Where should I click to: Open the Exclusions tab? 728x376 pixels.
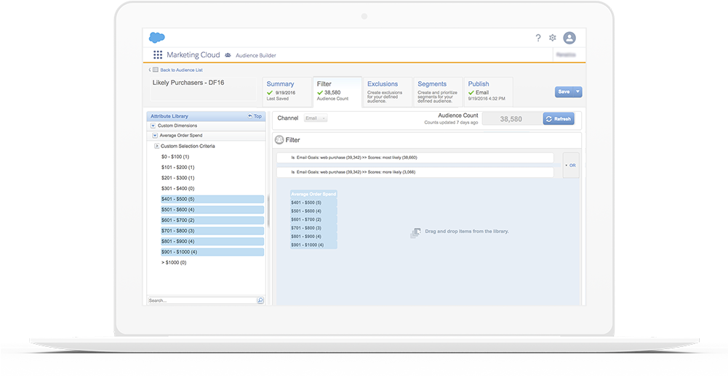point(388,91)
